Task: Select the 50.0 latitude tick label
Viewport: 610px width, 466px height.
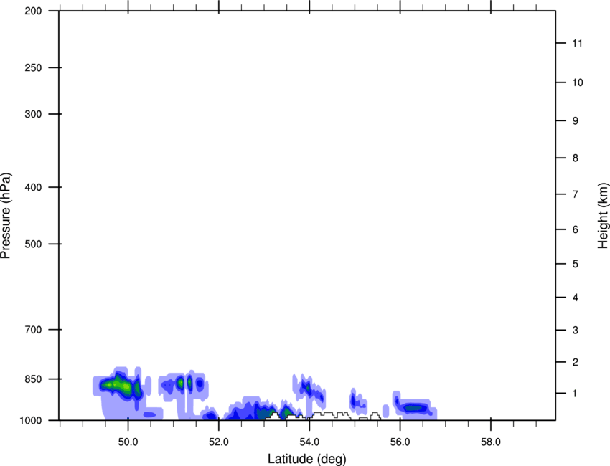Action: (x=128, y=441)
